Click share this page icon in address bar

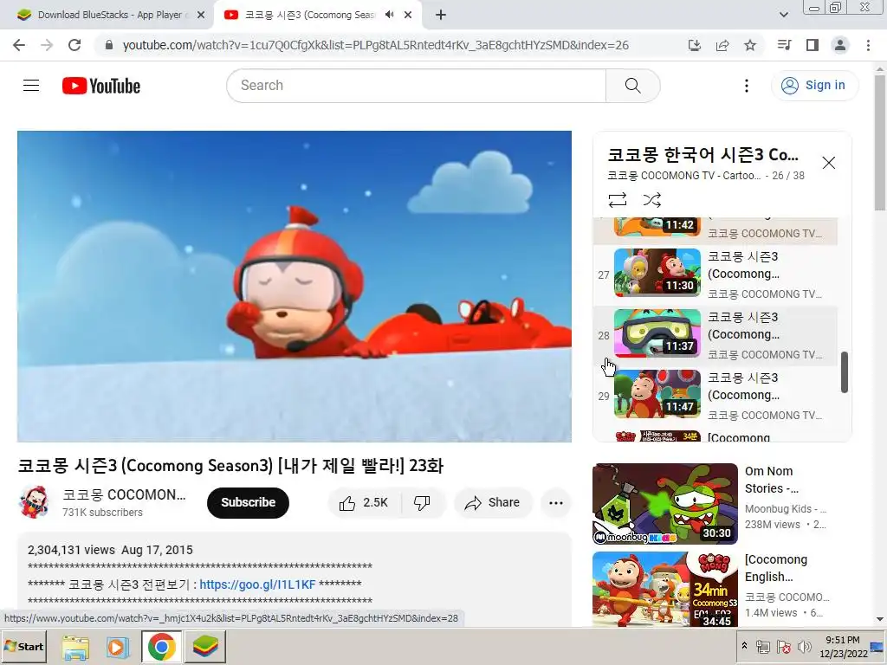pyautogui.click(x=722, y=45)
